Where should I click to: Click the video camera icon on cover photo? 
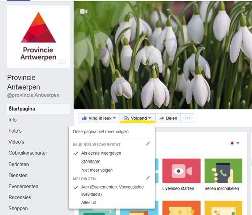(84, 11)
